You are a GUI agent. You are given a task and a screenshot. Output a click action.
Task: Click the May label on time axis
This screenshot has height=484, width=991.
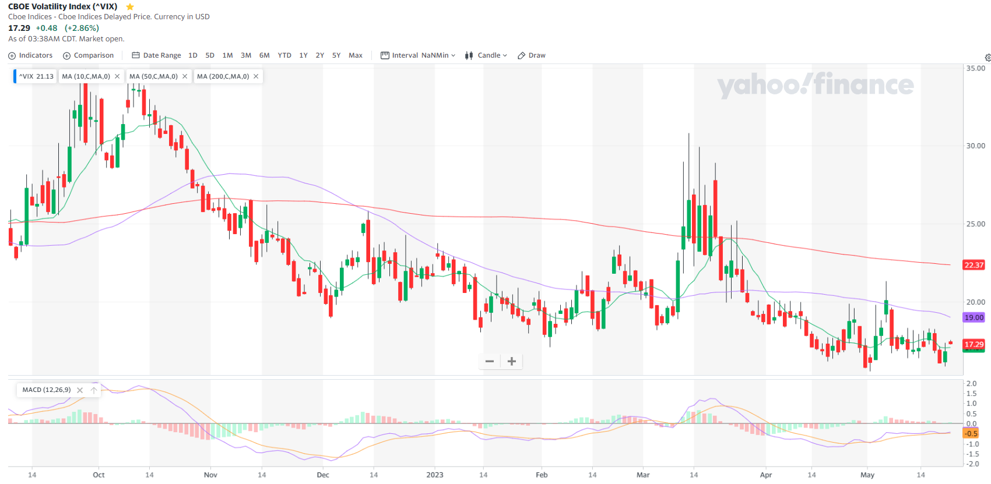point(867,475)
